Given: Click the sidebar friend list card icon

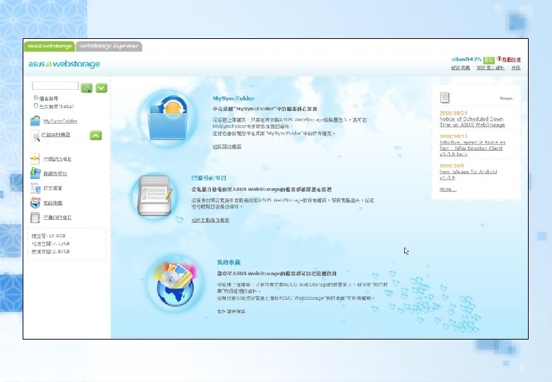Looking at the screenshot, I should click(x=35, y=188).
